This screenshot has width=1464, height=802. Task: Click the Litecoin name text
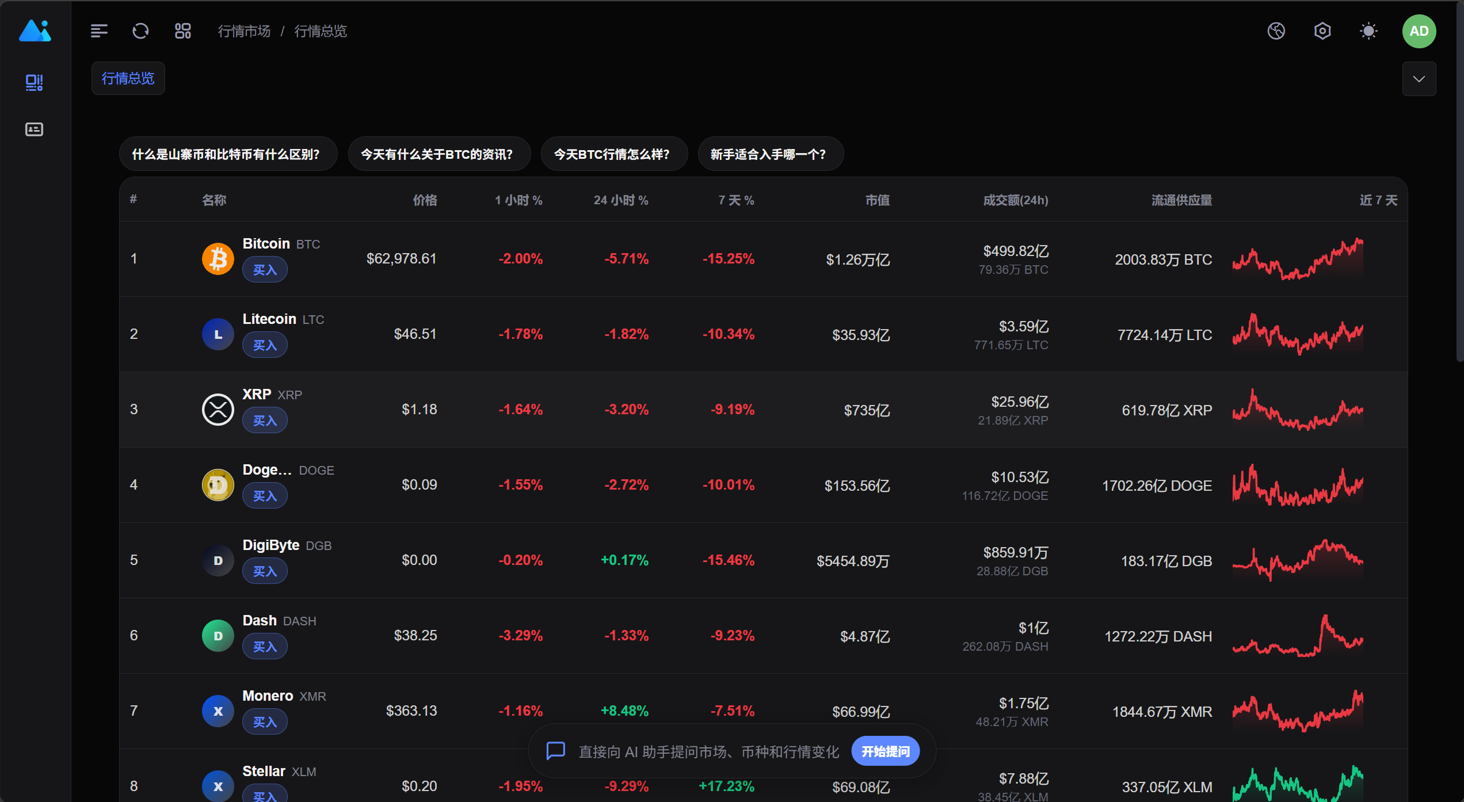[x=269, y=319]
